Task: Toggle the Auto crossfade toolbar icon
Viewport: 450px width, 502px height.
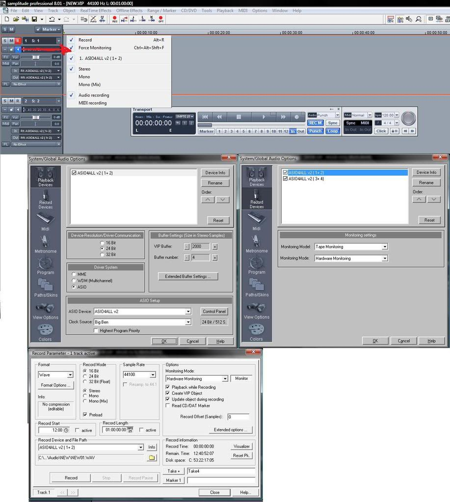Action: pyautogui.click(x=93, y=19)
